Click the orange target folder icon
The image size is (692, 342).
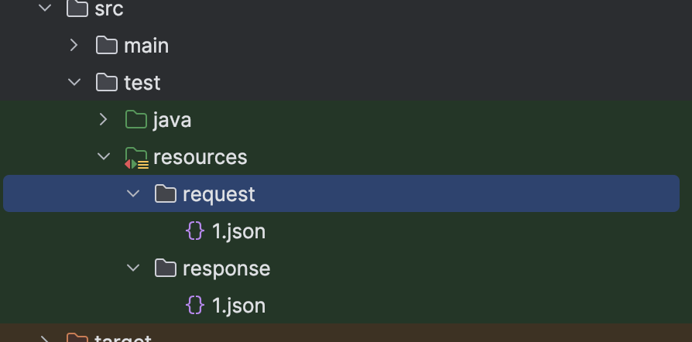pyautogui.click(x=77, y=338)
